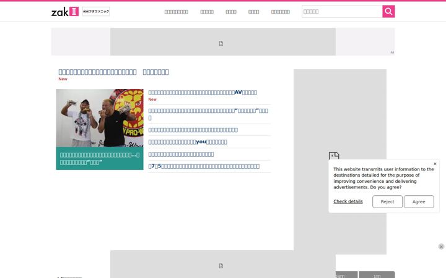446x278 pixels.
Task: Click the sidebar ad broken image icon
Action: pos(334,156)
